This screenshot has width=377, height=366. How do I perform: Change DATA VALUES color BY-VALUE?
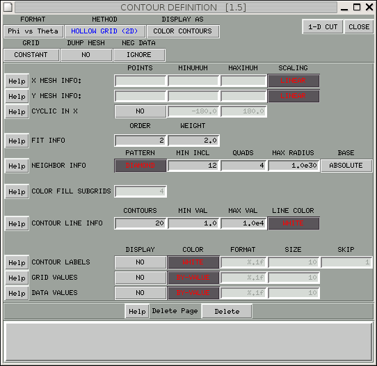coord(193,293)
